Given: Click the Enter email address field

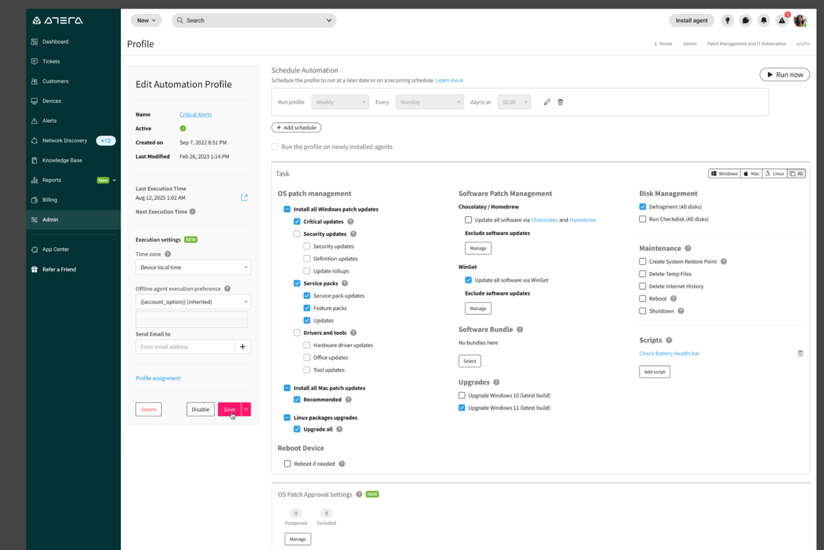Looking at the screenshot, I should pos(184,346).
